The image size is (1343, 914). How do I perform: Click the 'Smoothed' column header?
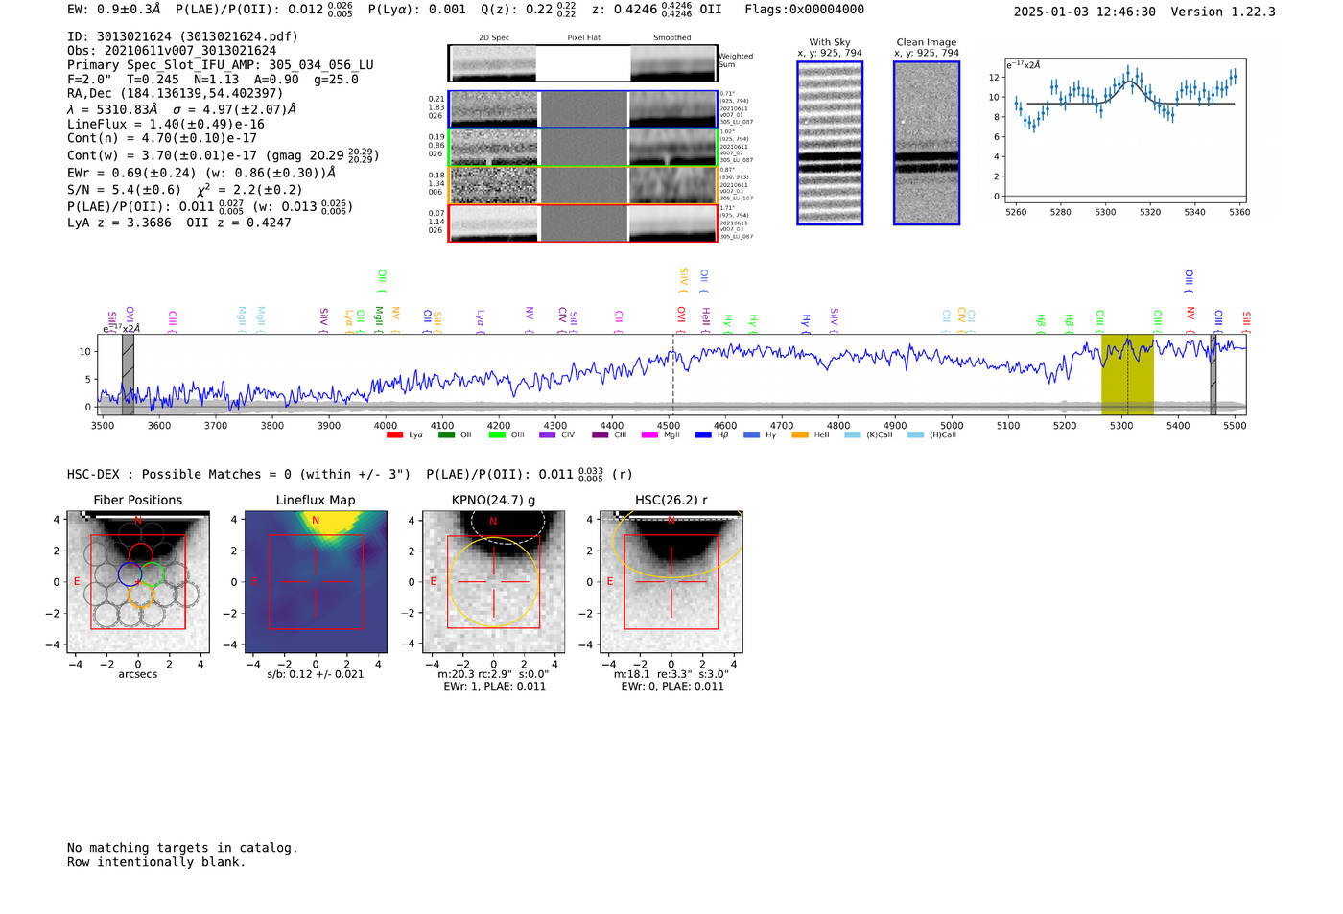[x=671, y=38]
